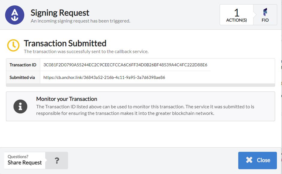
Task: Click the 1 ACTION(S) counter
Action: (x=236, y=15)
